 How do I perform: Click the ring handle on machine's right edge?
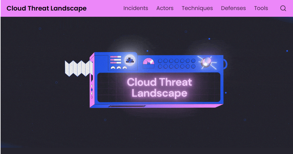coord(225,64)
